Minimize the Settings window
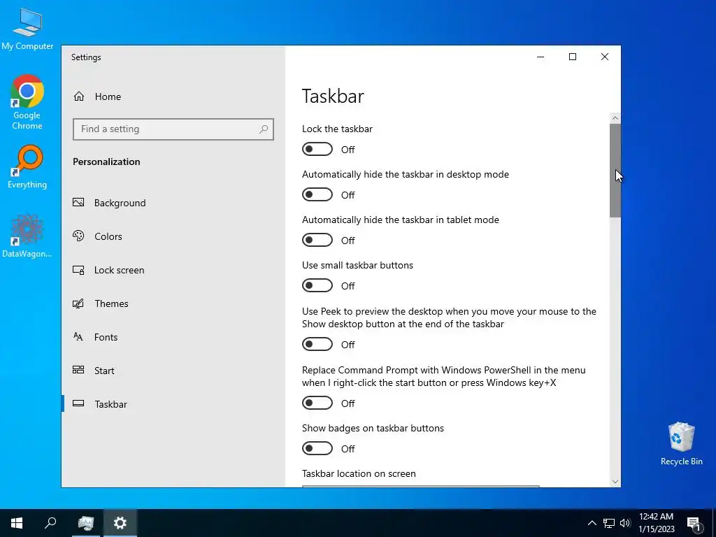The height and width of the screenshot is (537, 716). [540, 57]
